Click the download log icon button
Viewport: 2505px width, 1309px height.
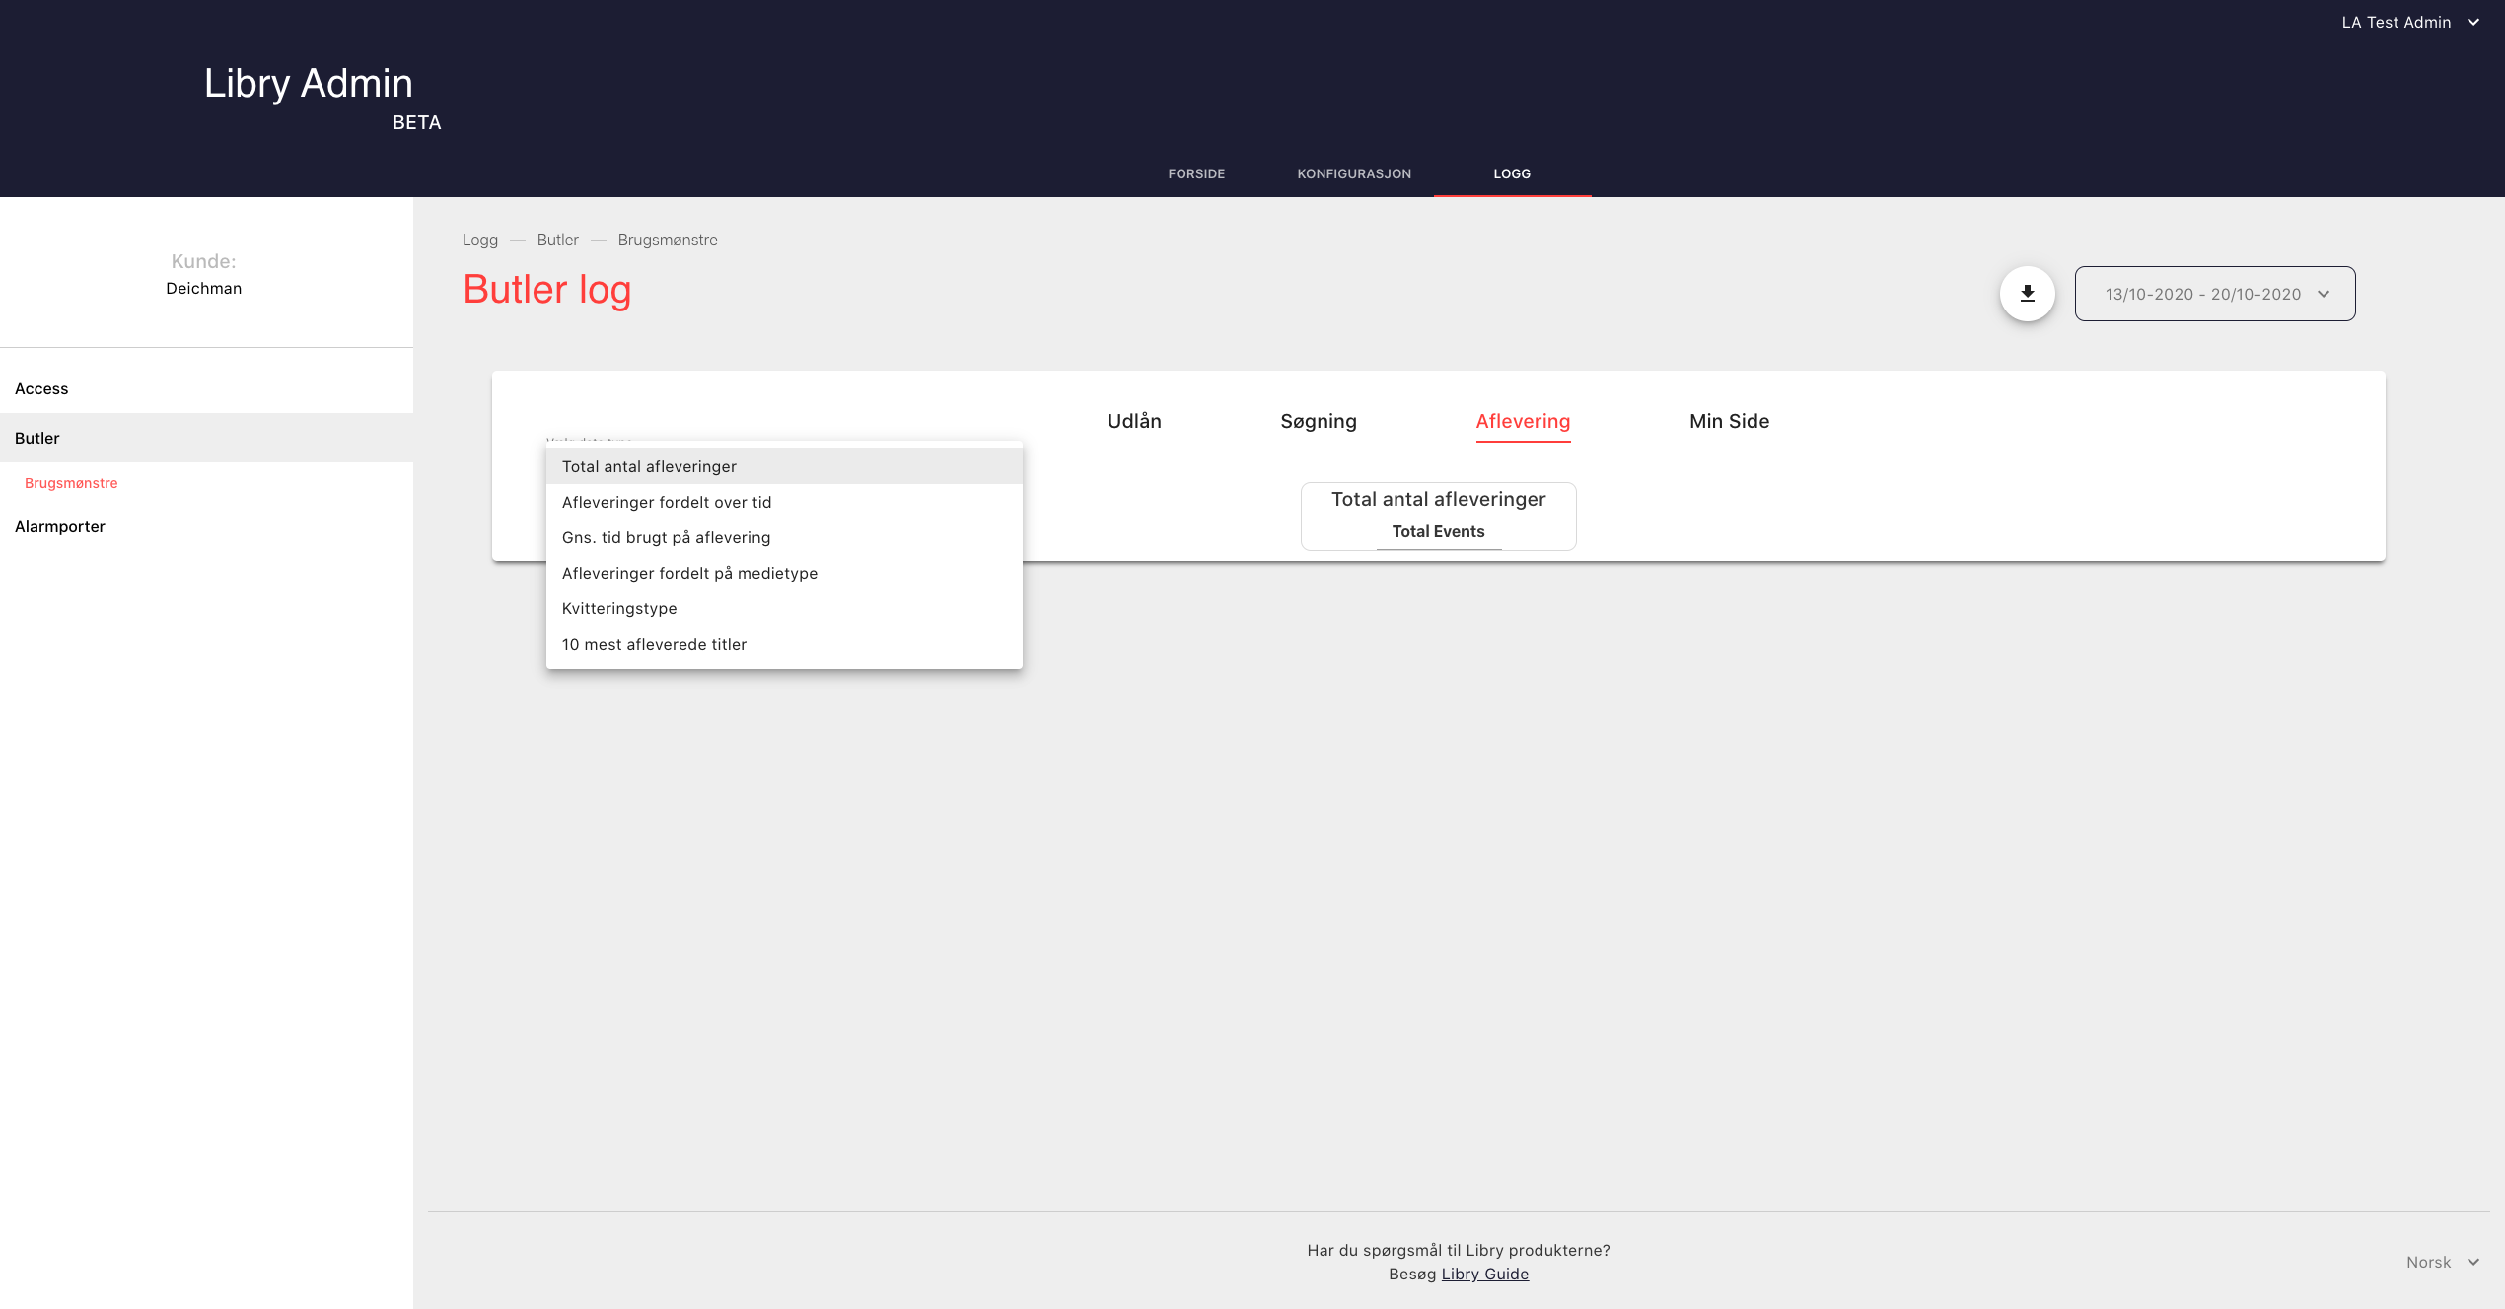pyautogui.click(x=2027, y=294)
